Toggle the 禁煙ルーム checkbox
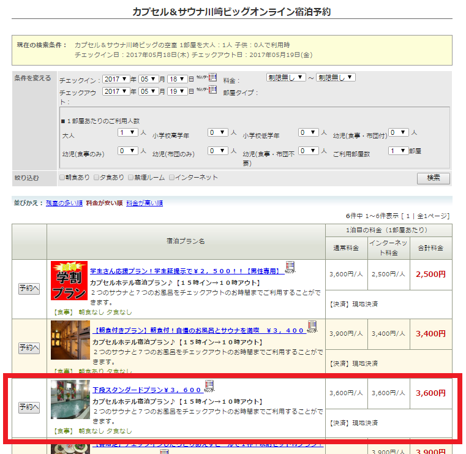 [x=131, y=178]
